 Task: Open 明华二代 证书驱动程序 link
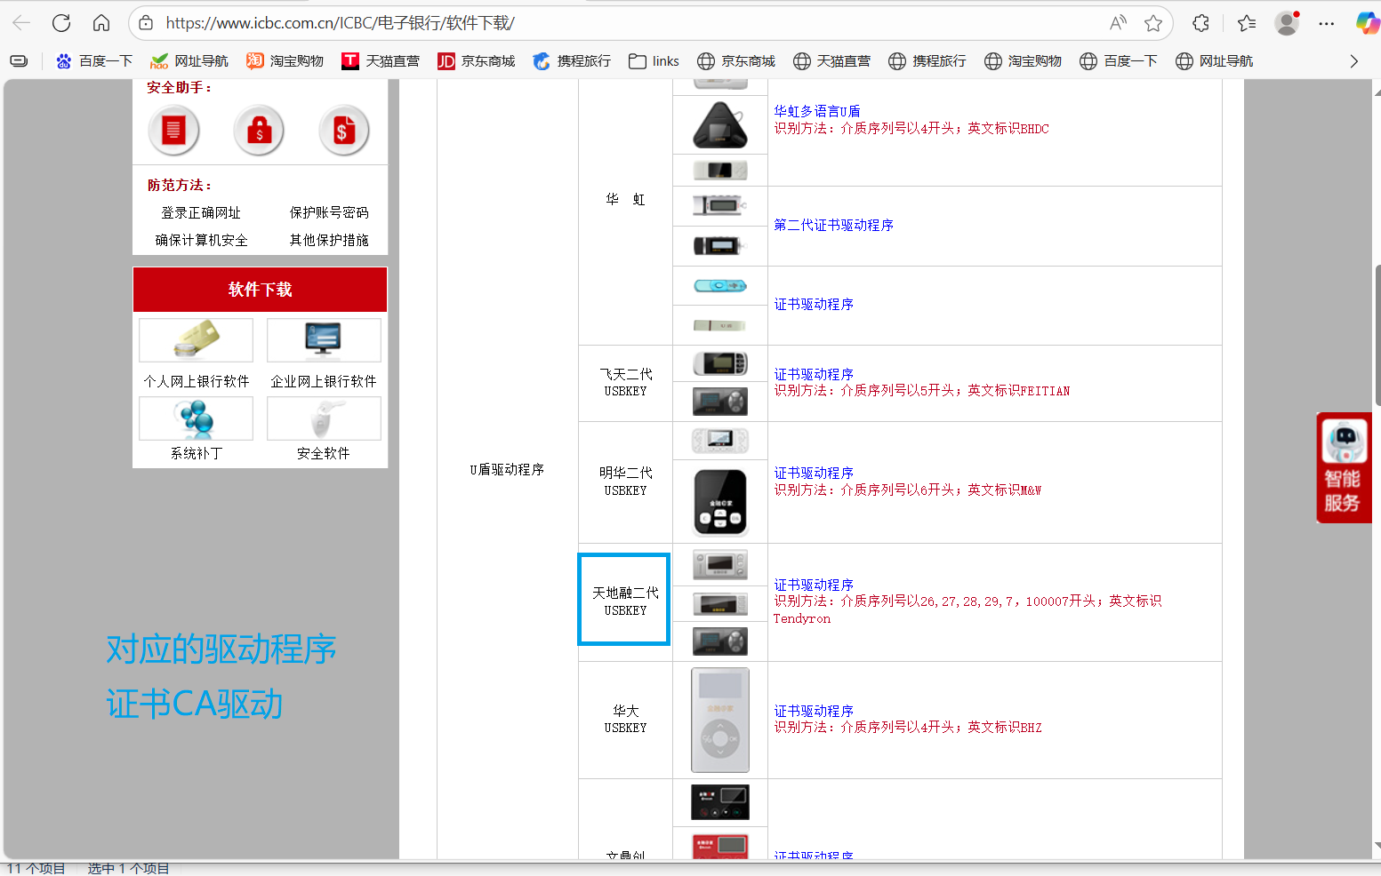(813, 473)
